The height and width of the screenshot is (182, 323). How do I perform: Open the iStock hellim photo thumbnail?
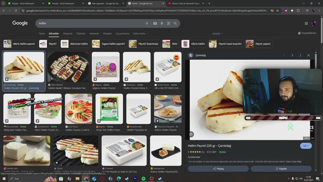click(76, 151)
